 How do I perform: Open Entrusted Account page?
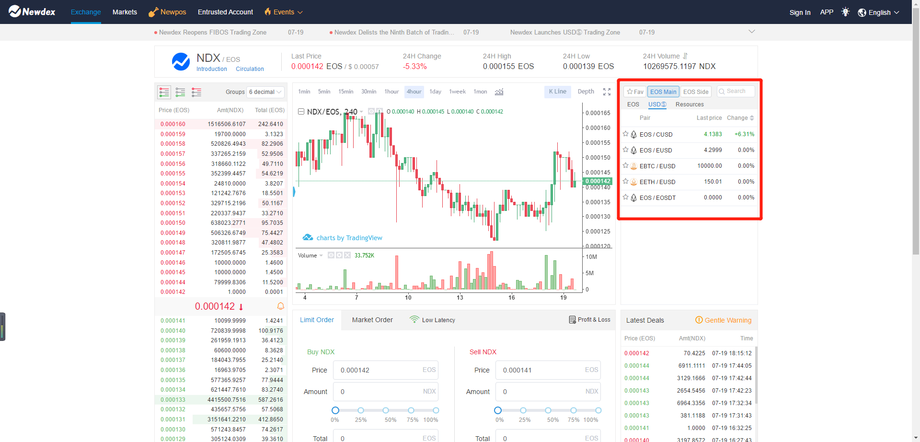[225, 12]
